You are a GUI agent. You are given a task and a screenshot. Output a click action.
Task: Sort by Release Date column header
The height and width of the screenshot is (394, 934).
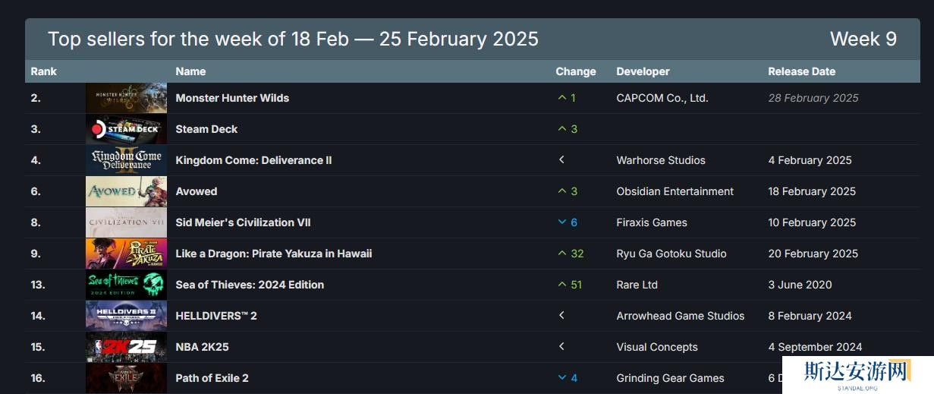(x=801, y=71)
